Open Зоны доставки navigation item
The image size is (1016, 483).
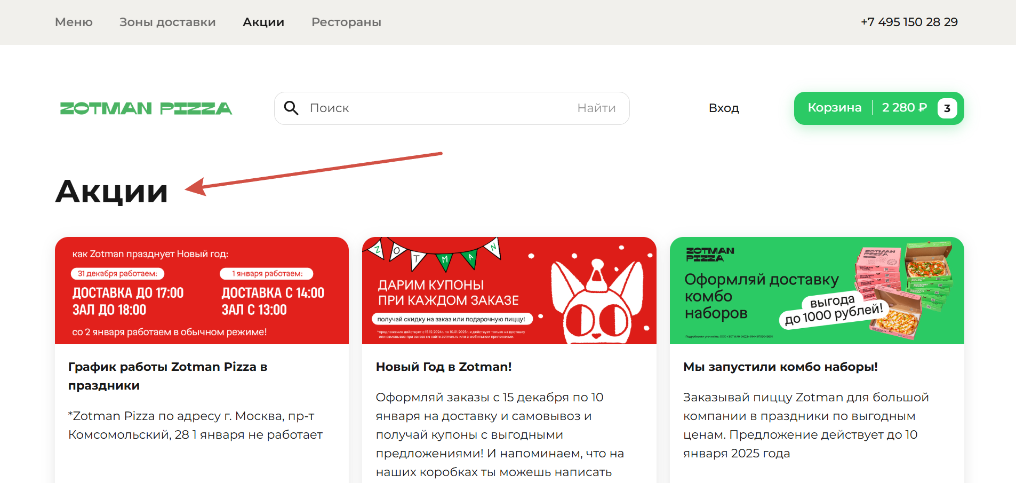coord(167,22)
